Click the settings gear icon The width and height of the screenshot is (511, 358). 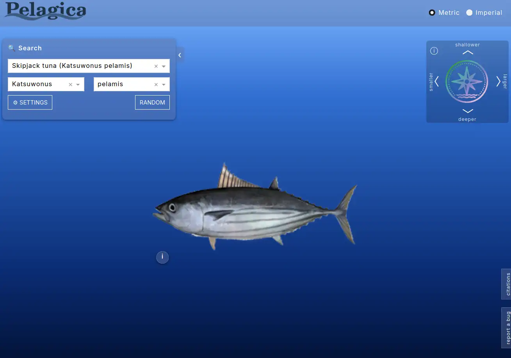click(x=15, y=102)
